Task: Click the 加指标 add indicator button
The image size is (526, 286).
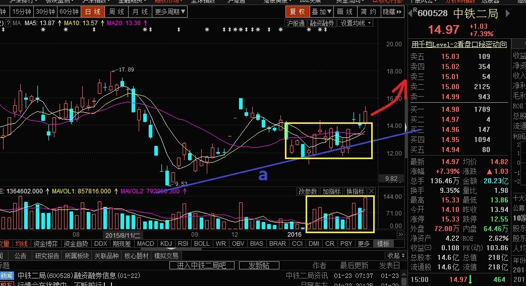Action: point(331,191)
